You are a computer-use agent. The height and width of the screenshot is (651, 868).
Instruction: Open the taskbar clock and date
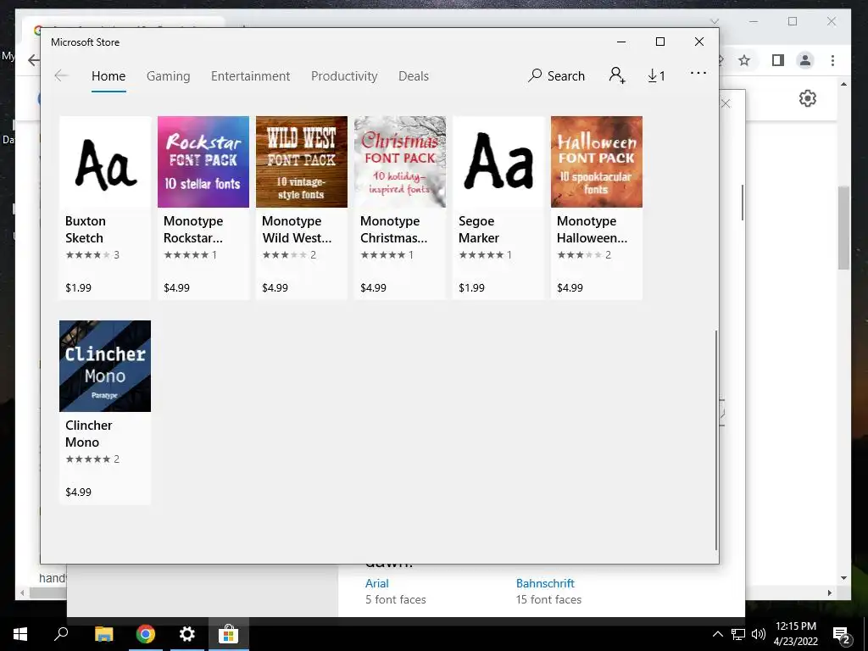(x=795, y=634)
